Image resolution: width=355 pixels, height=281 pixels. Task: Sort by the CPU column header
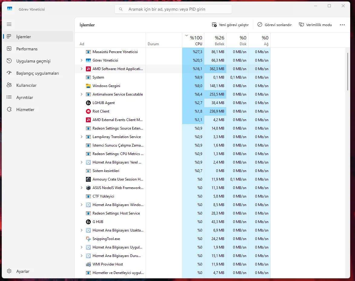(x=193, y=40)
